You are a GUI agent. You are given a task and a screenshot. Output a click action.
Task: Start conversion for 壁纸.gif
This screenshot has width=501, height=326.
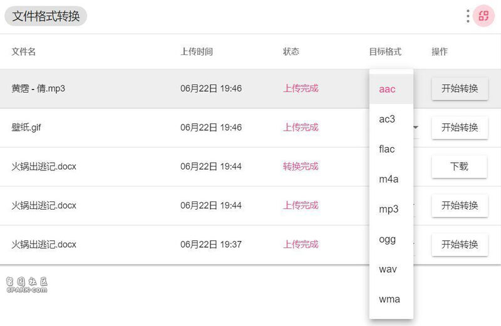(x=460, y=128)
